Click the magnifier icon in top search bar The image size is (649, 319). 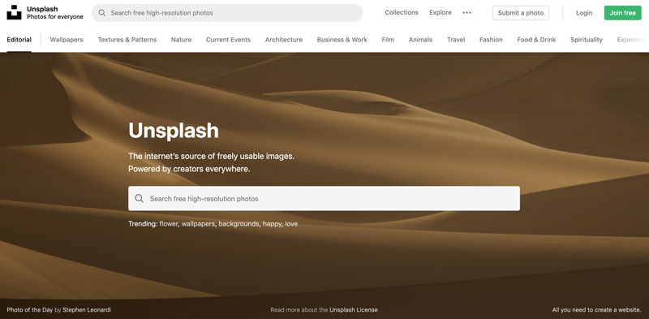[102, 13]
